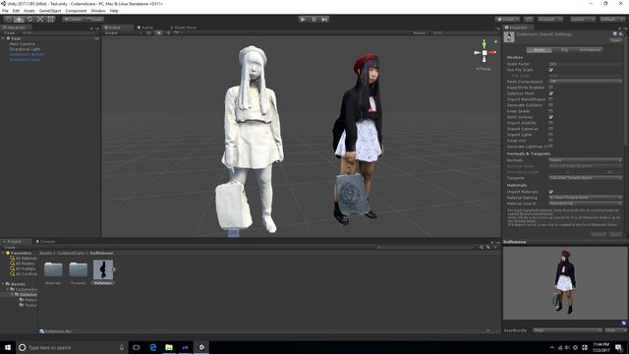Open Task View from the taskbar
The width and height of the screenshot is (629, 354).
click(x=137, y=347)
